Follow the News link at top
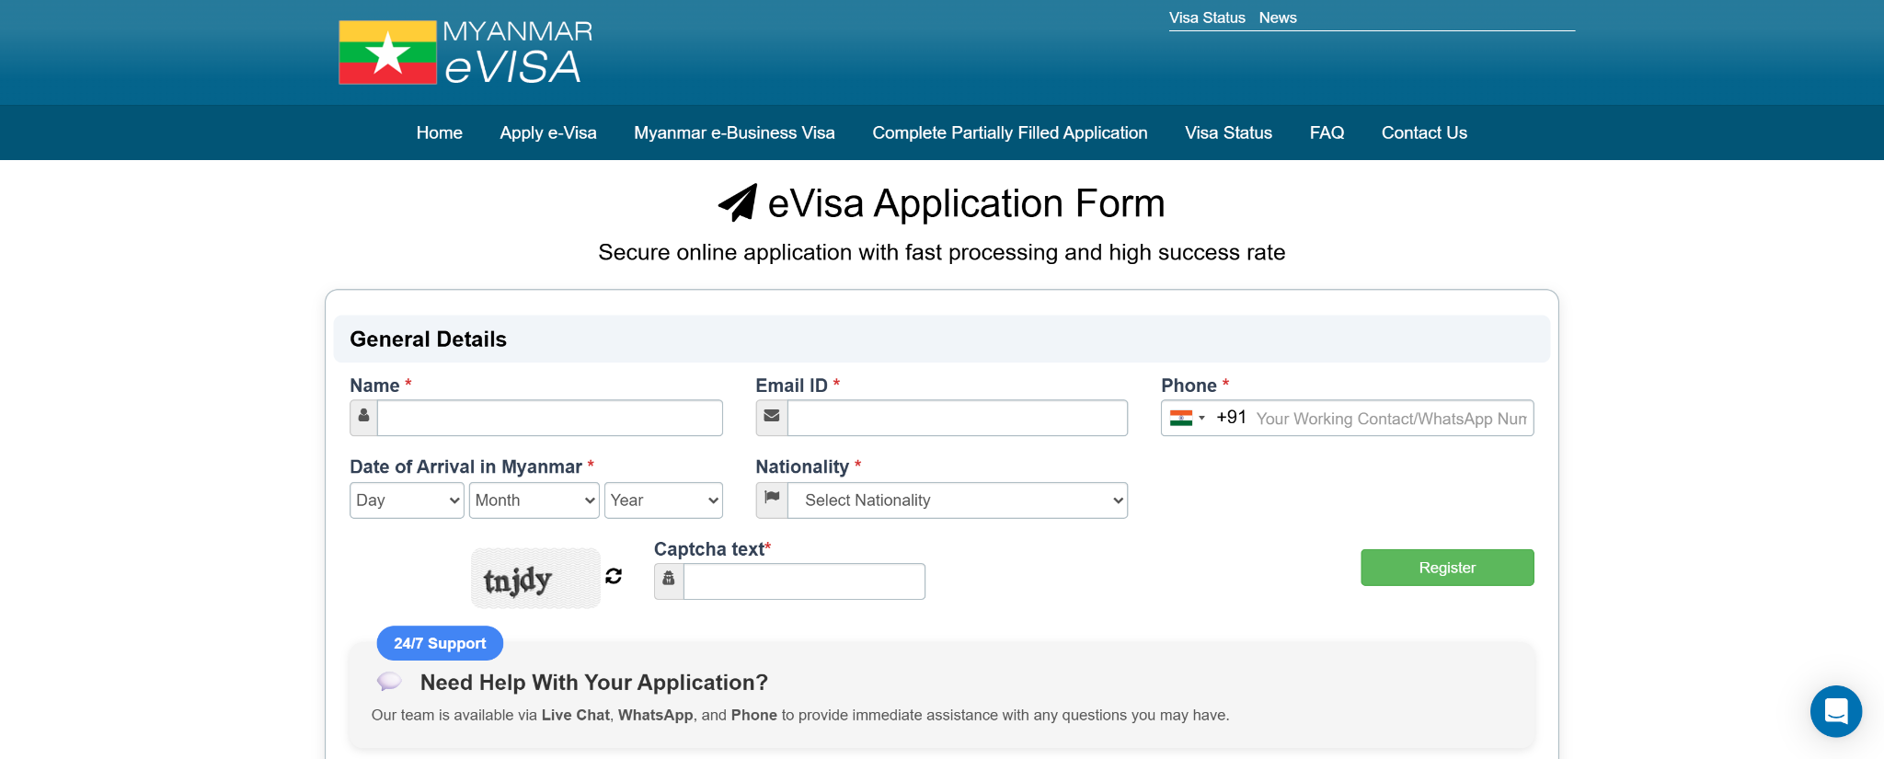This screenshot has height=759, width=1884. coord(1277,17)
